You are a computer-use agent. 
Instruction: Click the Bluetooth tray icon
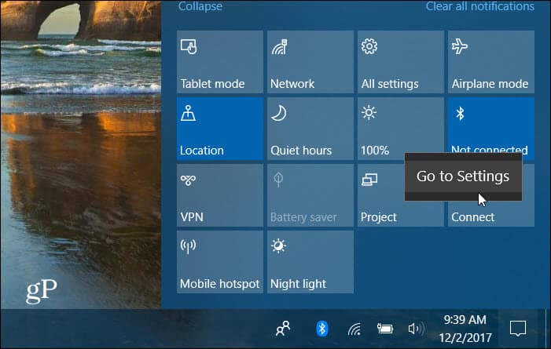coord(322,329)
